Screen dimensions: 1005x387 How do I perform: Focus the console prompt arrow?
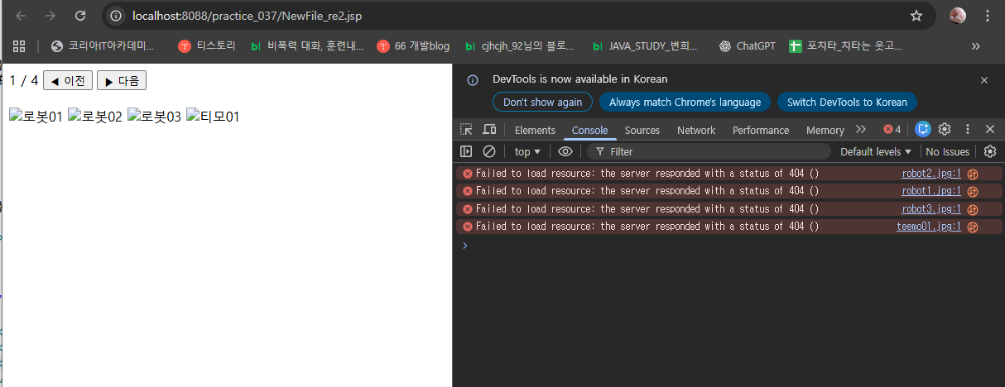coord(464,246)
